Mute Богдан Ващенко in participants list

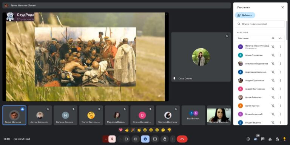click(273, 122)
